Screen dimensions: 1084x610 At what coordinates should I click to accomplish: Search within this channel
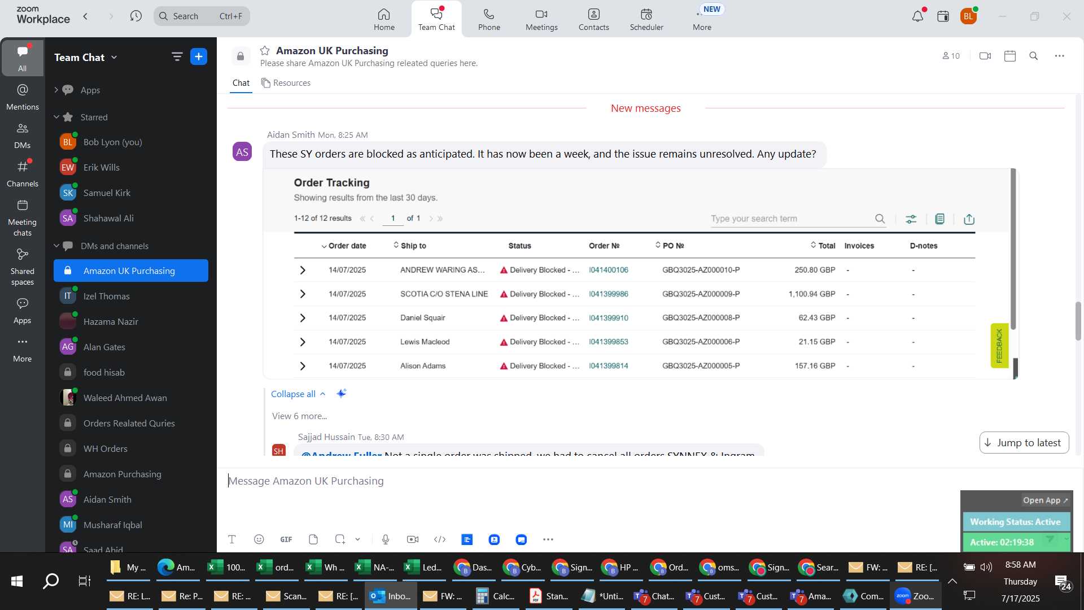coord(1034,56)
